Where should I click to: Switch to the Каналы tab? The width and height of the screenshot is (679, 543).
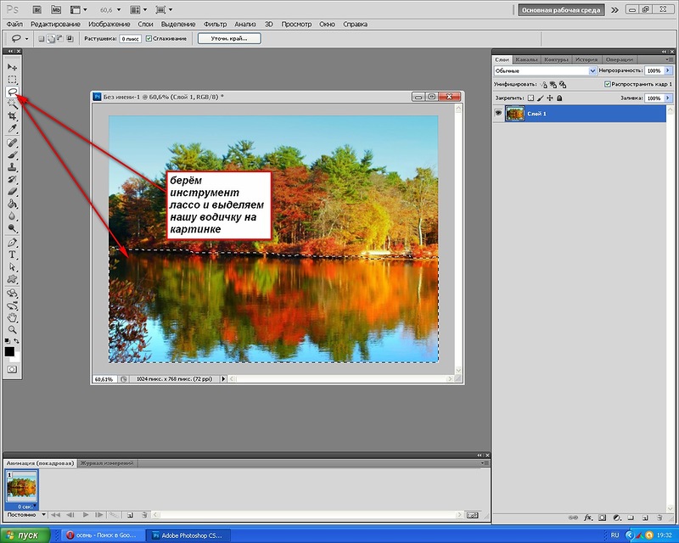click(526, 59)
